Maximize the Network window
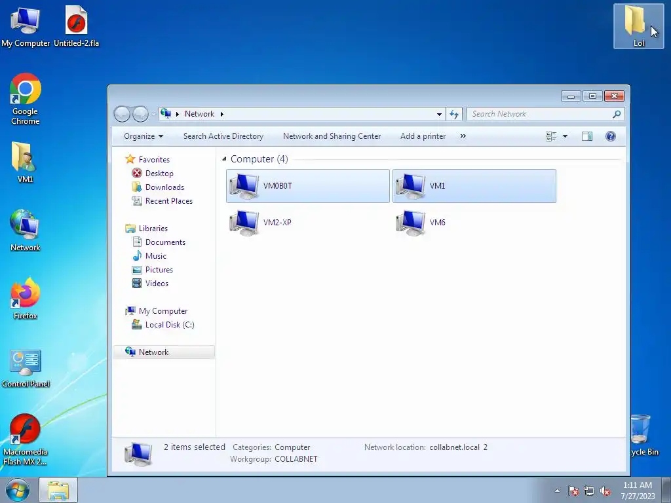 [x=592, y=96]
